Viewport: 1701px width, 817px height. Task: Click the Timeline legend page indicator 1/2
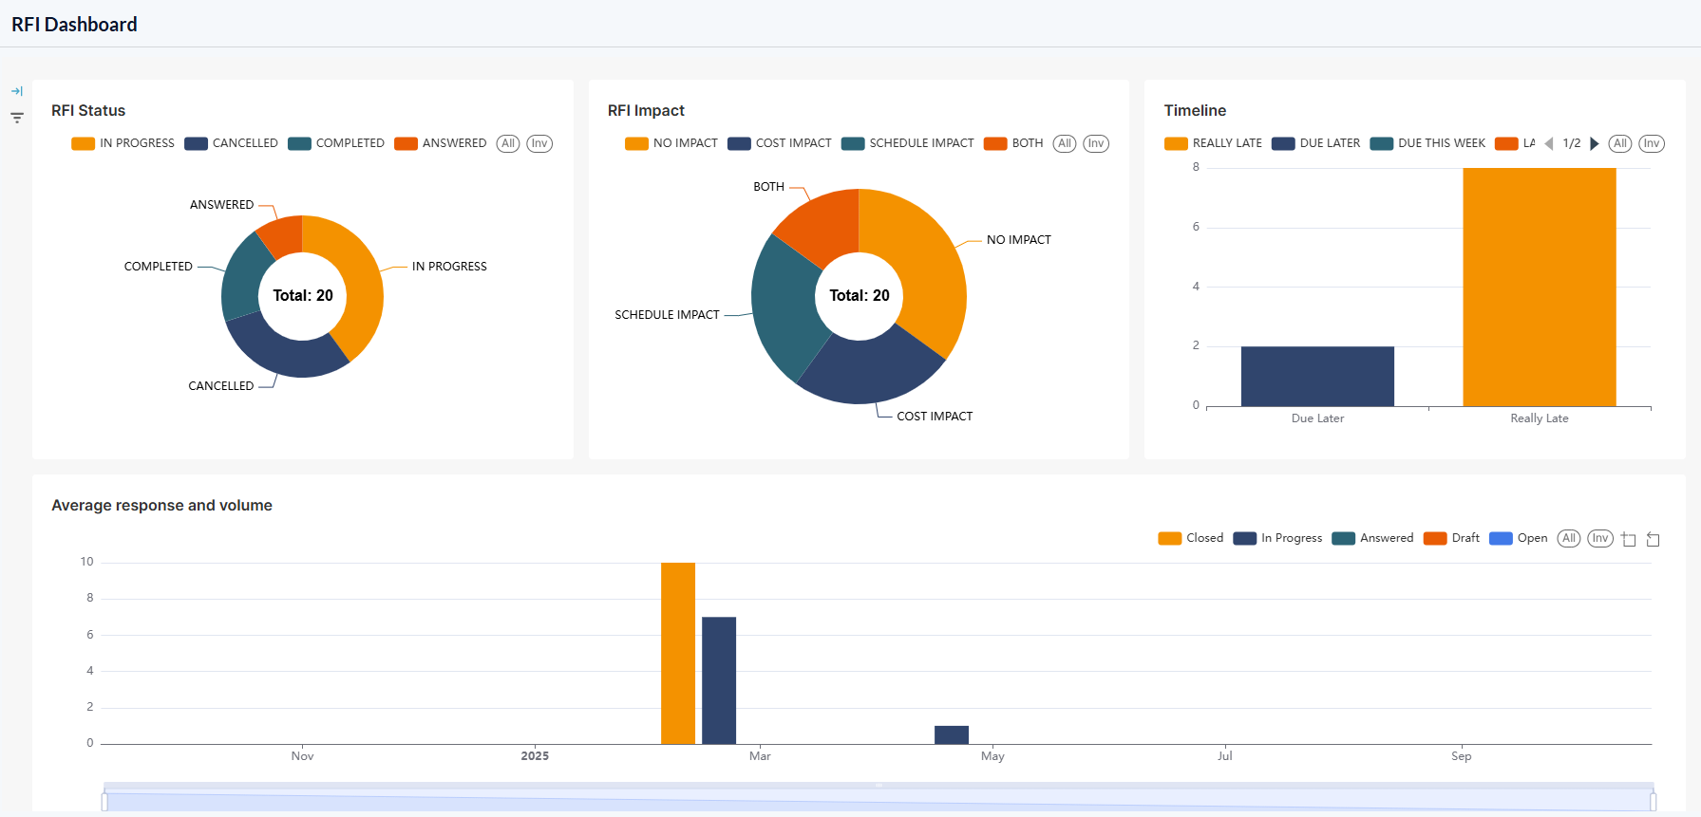point(1572,143)
